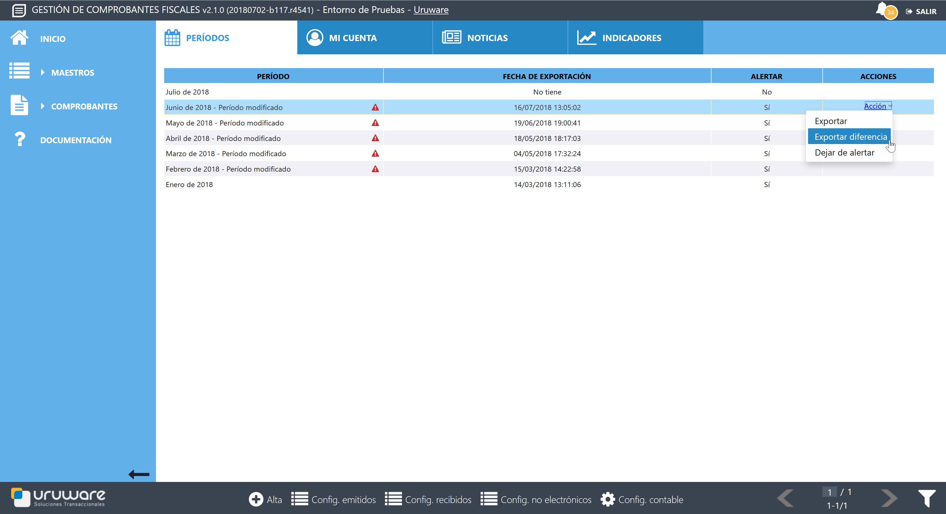Click the filter funnel icon
This screenshot has width=946, height=514.
[x=927, y=498]
